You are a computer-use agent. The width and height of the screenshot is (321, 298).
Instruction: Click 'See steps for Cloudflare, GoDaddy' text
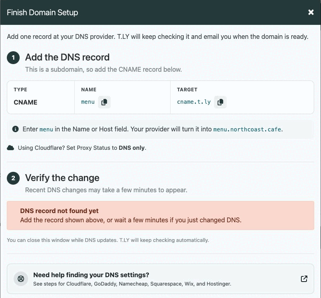[x=132, y=284]
